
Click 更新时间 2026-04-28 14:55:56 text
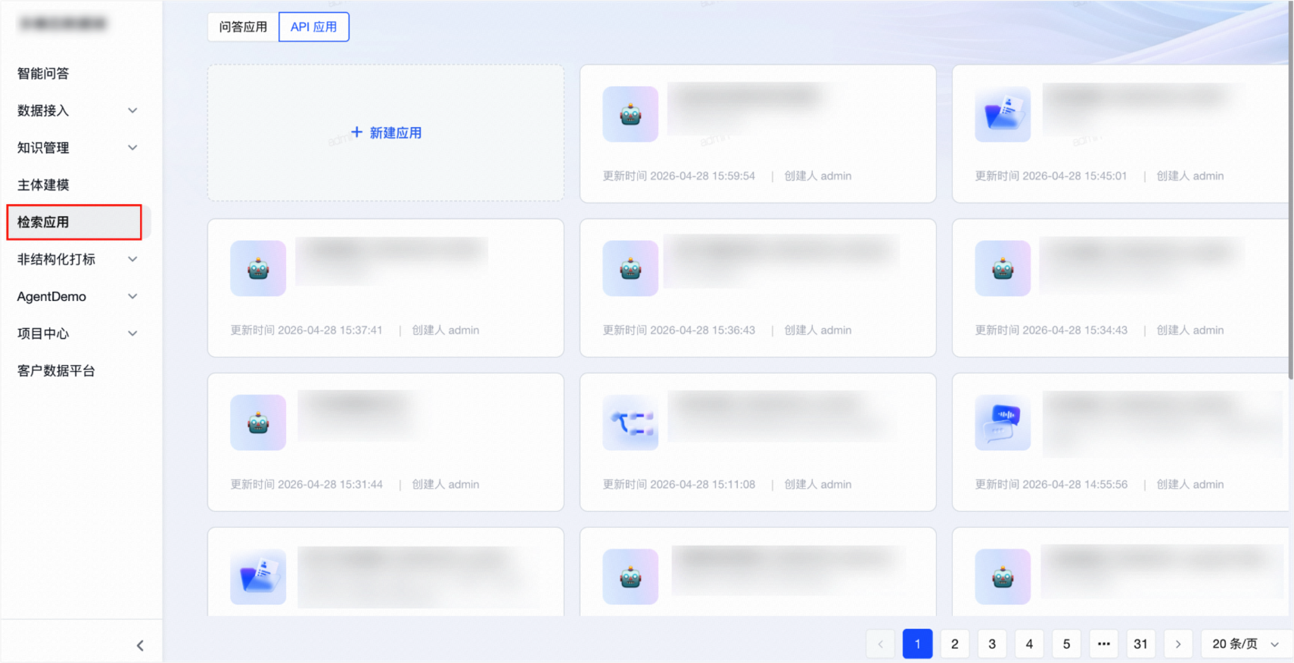click(x=1051, y=485)
